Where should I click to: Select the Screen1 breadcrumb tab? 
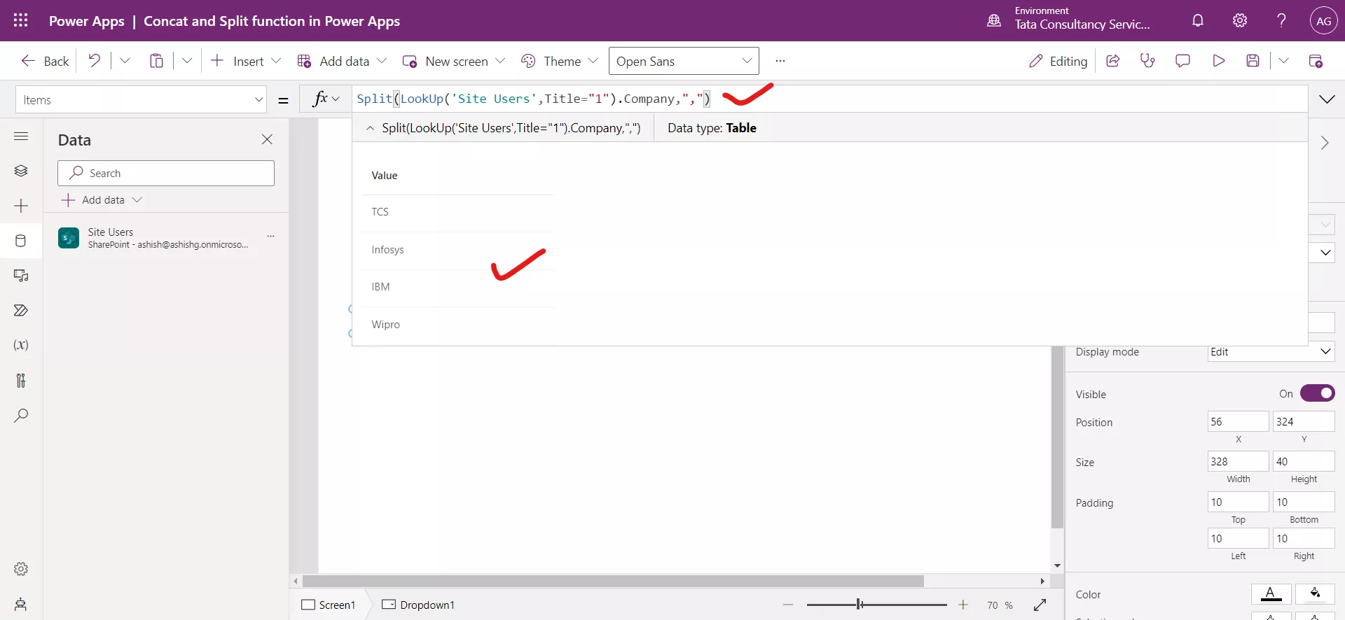tap(329, 605)
